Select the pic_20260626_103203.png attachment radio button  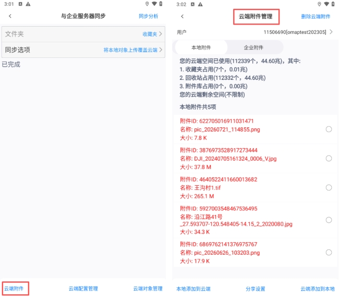click(x=329, y=253)
